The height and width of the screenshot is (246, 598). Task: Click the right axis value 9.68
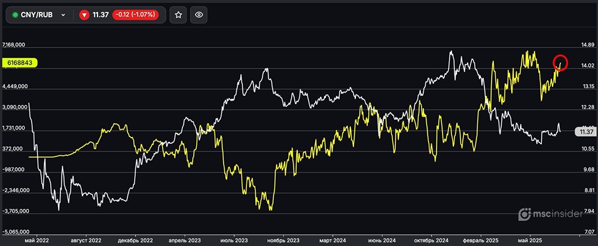[588, 169]
